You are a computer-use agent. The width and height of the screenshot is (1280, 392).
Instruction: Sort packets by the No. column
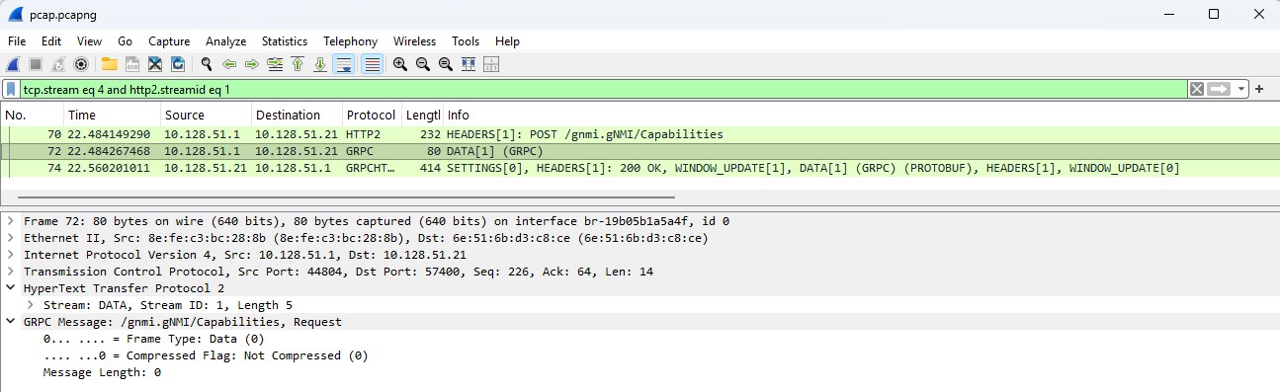click(32, 116)
